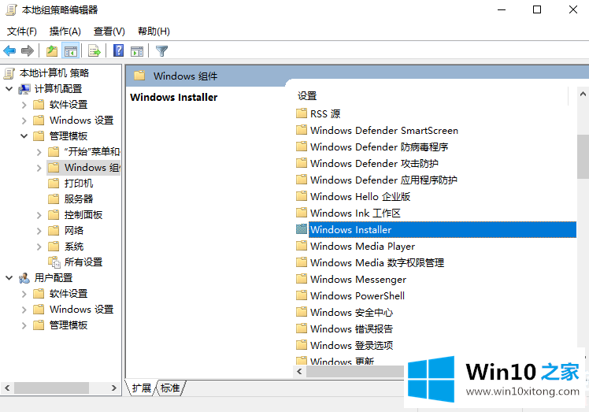Expand the 系统 tree node
This screenshot has height=412, width=589.
click(39, 247)
